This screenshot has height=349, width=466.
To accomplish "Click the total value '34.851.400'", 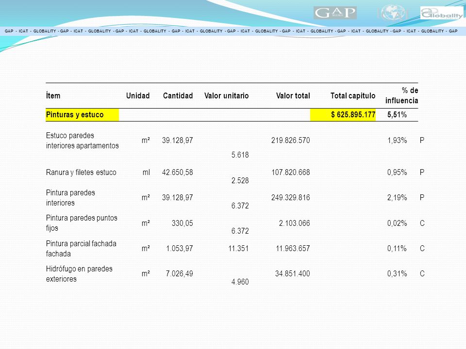I will [x=293, y=273].
